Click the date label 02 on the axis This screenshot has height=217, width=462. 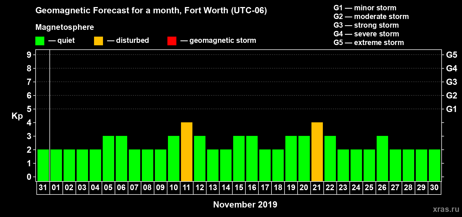coord(69,187)
